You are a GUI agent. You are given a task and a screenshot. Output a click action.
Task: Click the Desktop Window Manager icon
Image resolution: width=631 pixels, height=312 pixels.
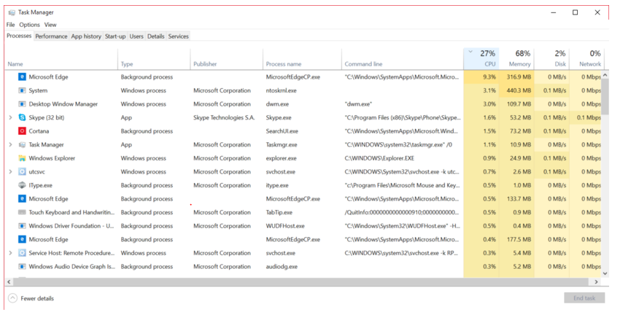22,104
